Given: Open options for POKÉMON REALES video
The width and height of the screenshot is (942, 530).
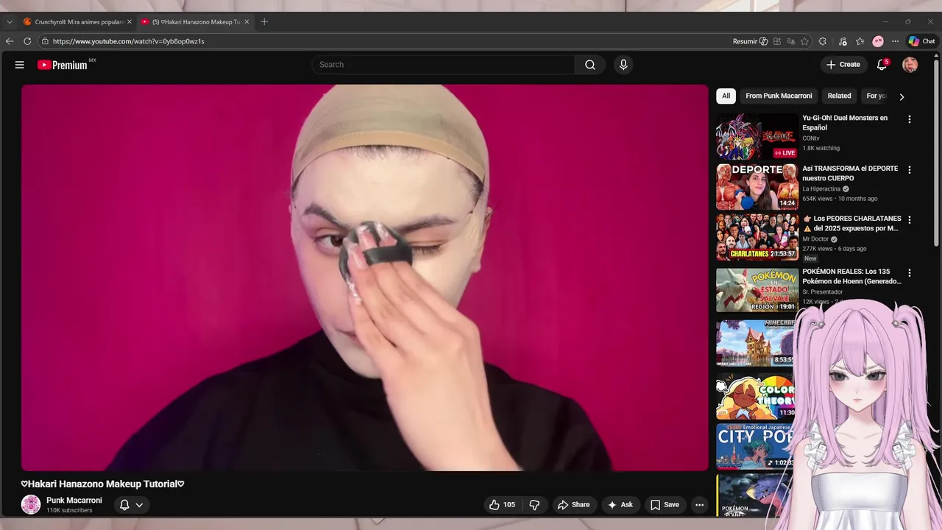Looking at the screenshot, I should [x=909, y=272].
